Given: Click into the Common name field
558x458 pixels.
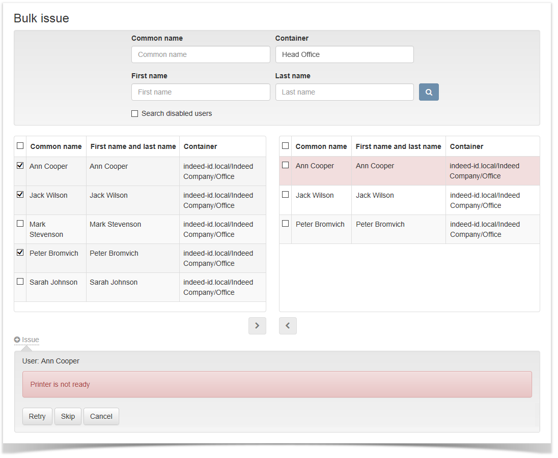Looking at the screenshot, I should (200, 54).
